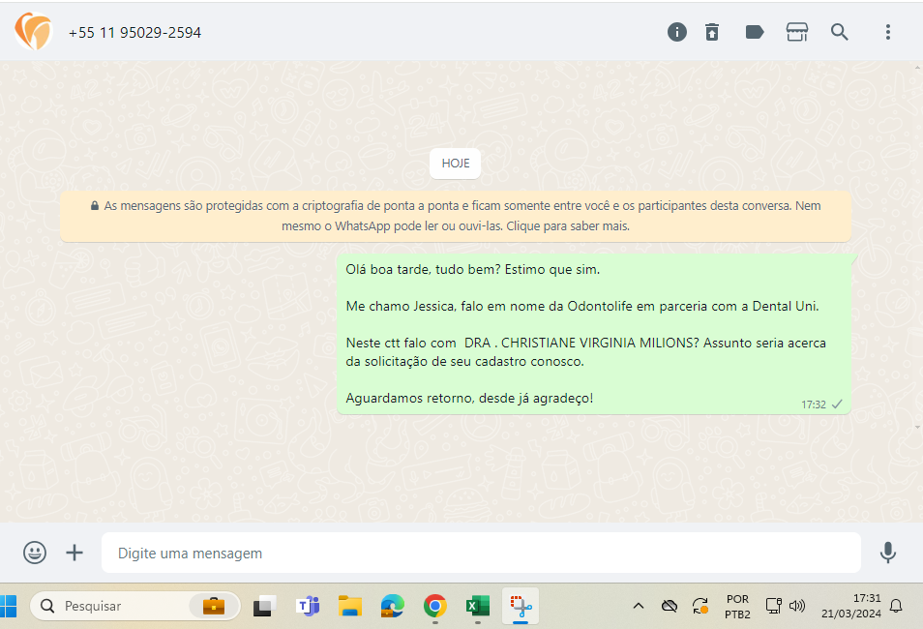Viewport: 923px width, 629px height.
Task: Click the 17:32 message timestamp
Action: click(813, 404)
